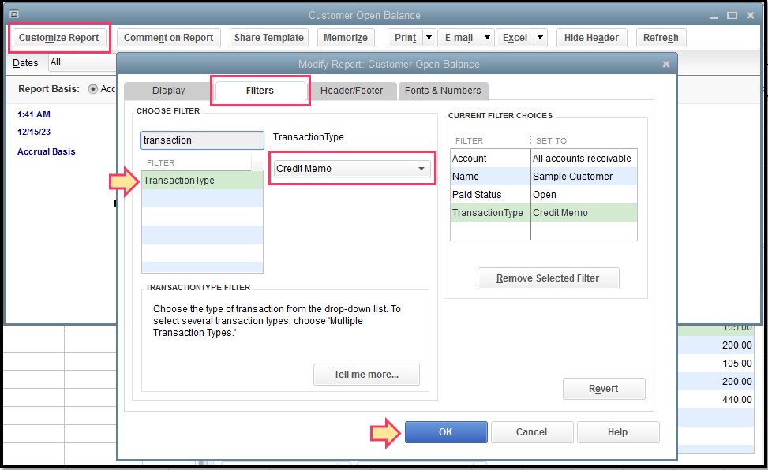Expand the Print dropdown arrow
Image resolution: width=768 pixels, height=470 pixels.
tap(429, 38)
